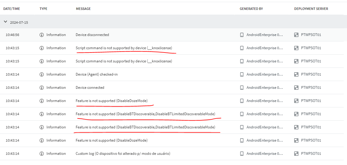This screenshot has height=165, width=347.
Task: Click the server icon in the Device disconnected row
Action: tap(296, 35)
